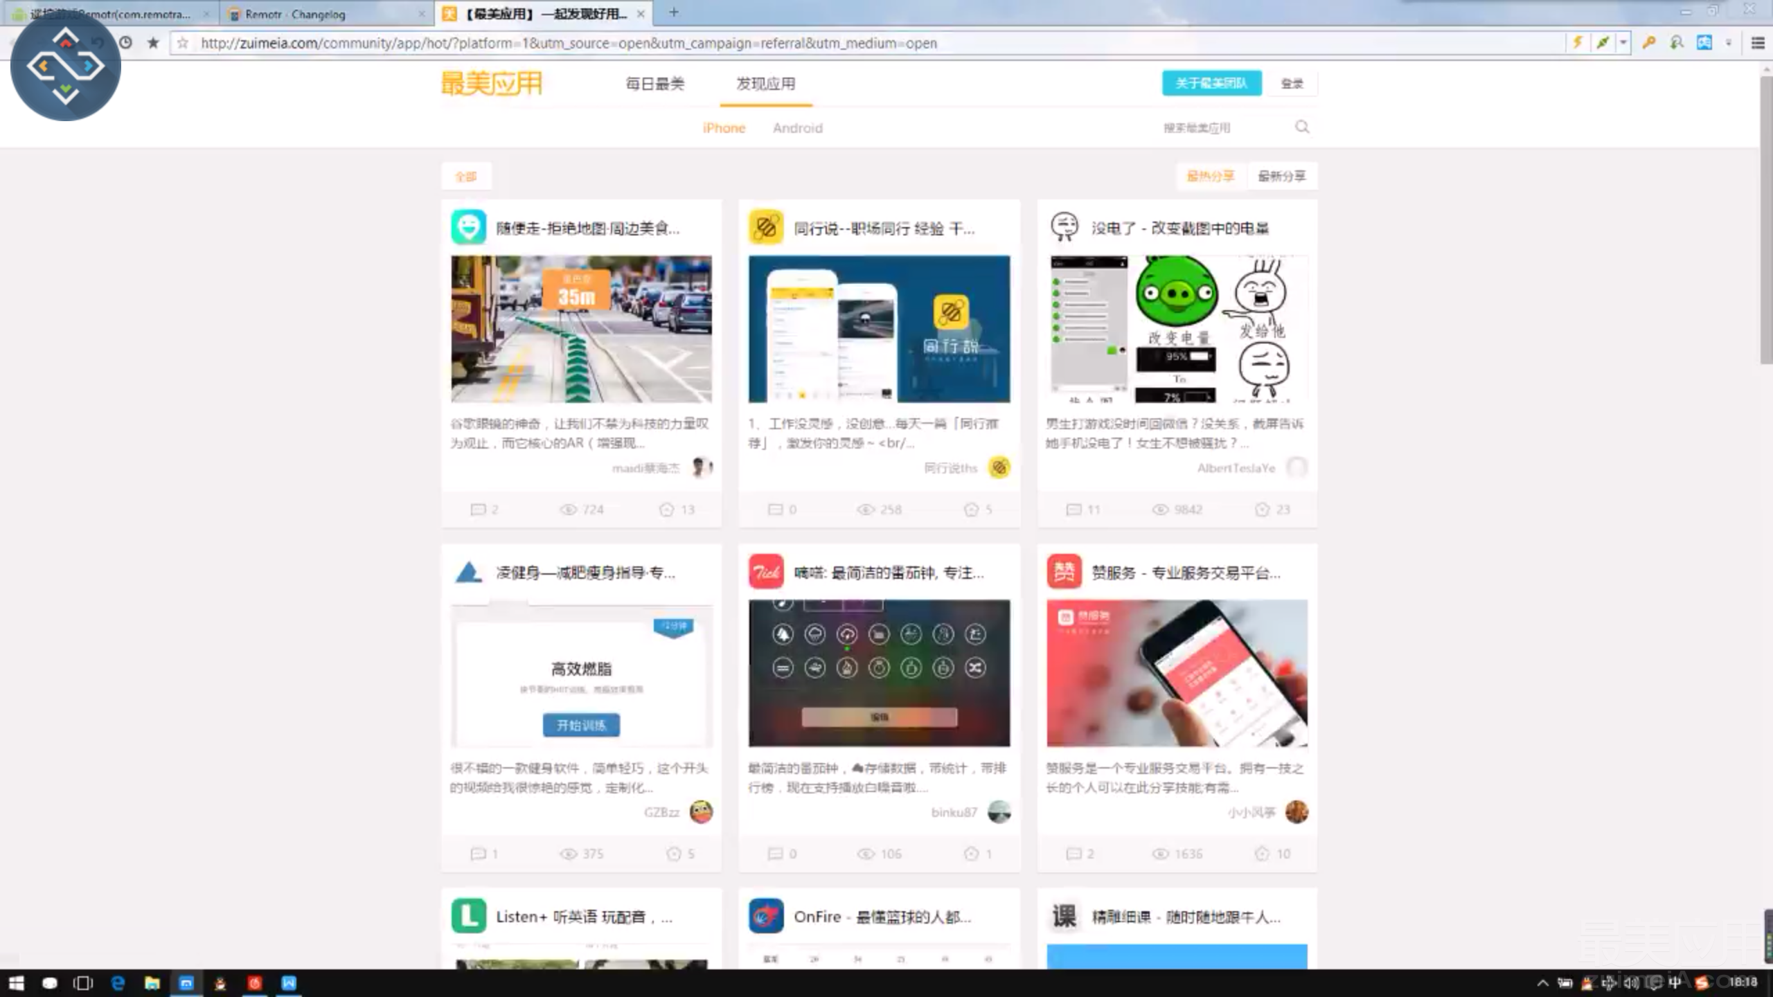Switch to the 最新分享 sorting option
1773x997 pixels.
coord(1282,177)
